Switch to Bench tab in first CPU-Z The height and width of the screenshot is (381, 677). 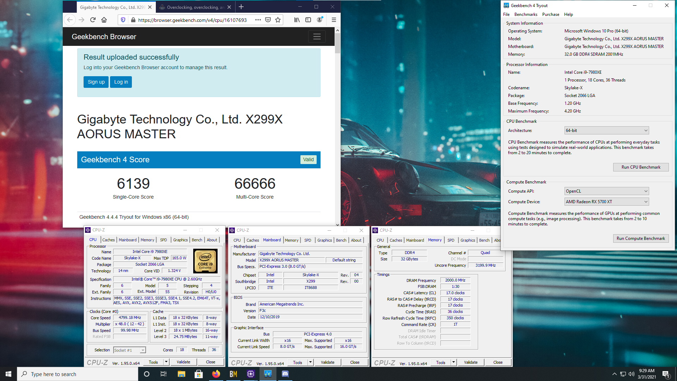(x=197, y=240)
